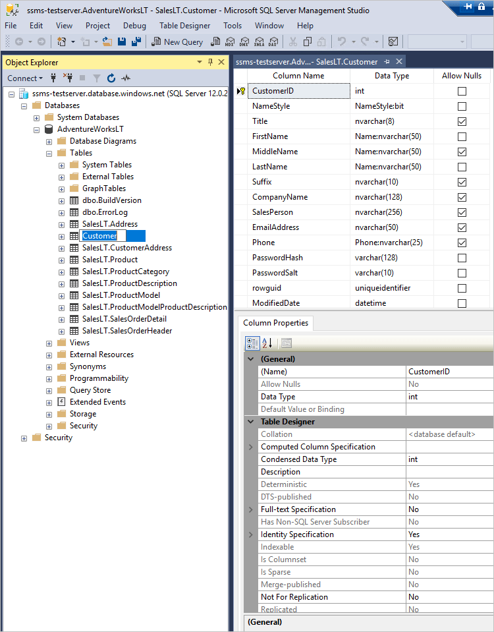Image resolution: width=494 pixels, height=632 pixels.
Task: Click the Filter funnel icon in Object Explorer
Action: (x=97, y=78)
